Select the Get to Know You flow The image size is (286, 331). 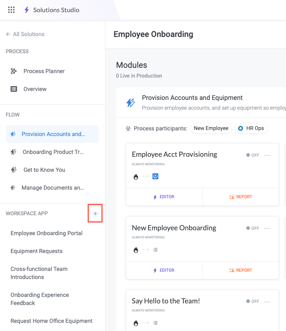point(44,170)
